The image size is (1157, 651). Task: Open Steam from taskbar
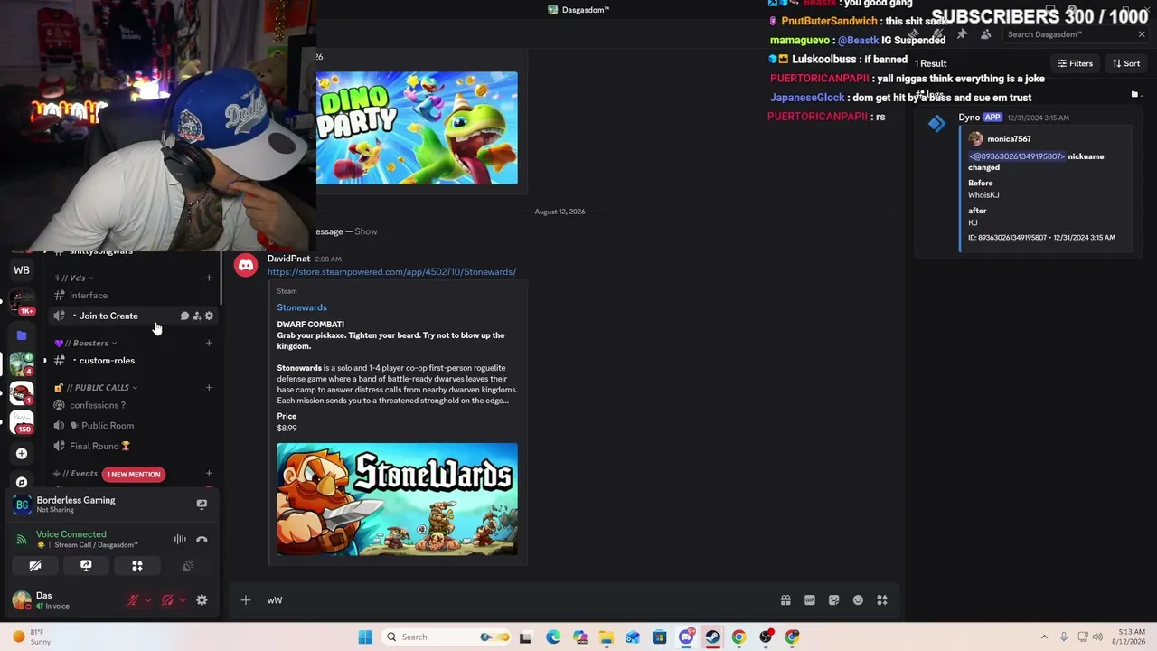(712, 637)
